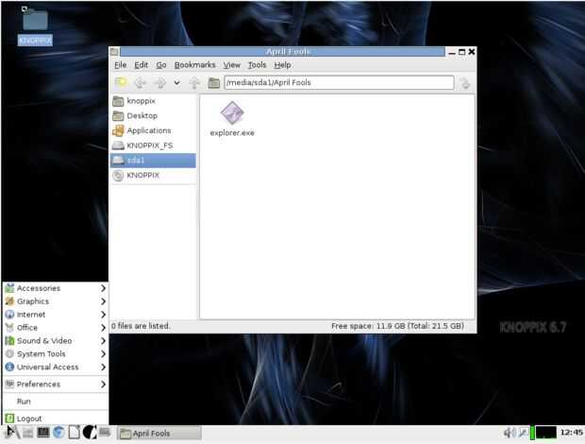Screen dimensions: 585x444
Task: Click the explorer.exe file name label
Action: click(x=232, y=133)
